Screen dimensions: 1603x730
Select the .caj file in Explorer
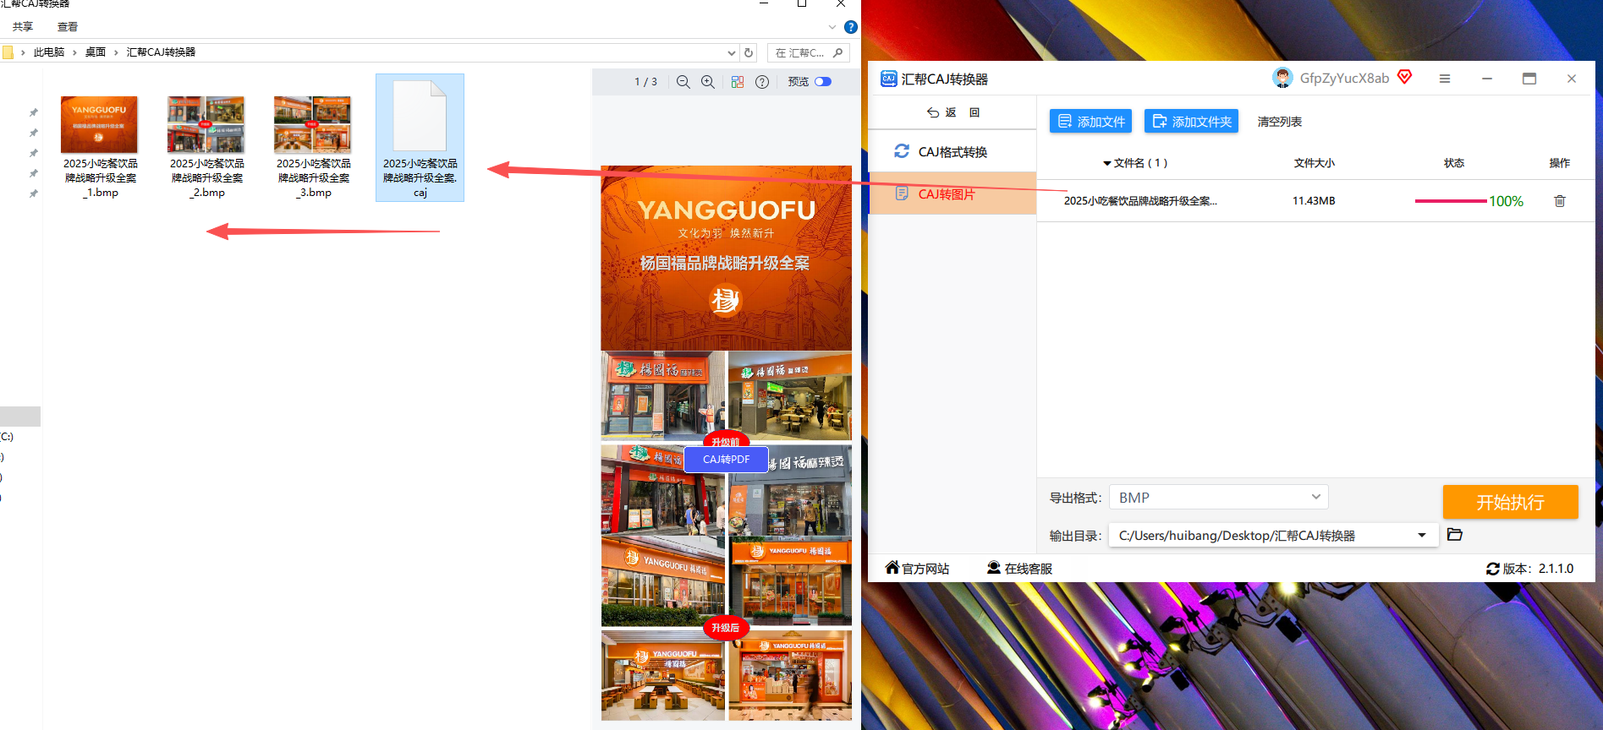(420, 138)
